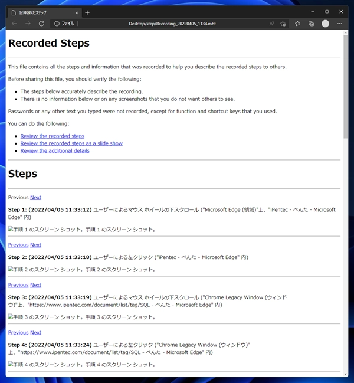Open the Read Aloud icon in address bar
354x383 pixels.
(272, 24)
